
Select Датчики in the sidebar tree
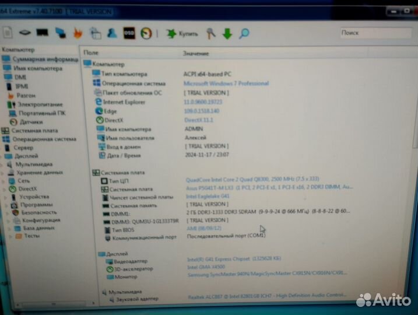[x=30, y=122]
